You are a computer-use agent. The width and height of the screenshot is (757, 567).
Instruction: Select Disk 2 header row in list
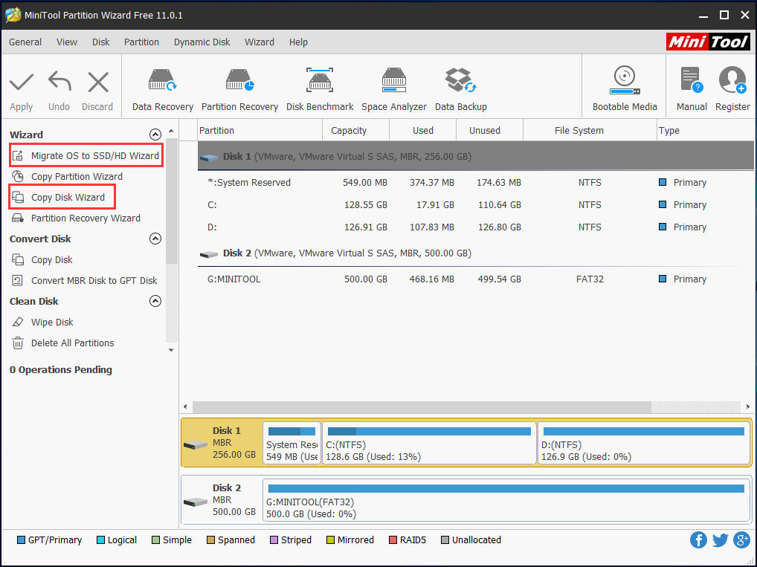(475, 253)
